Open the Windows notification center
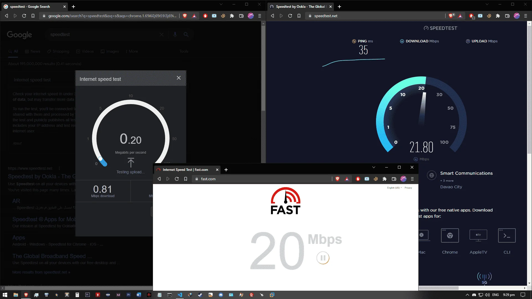 (523, 295)
